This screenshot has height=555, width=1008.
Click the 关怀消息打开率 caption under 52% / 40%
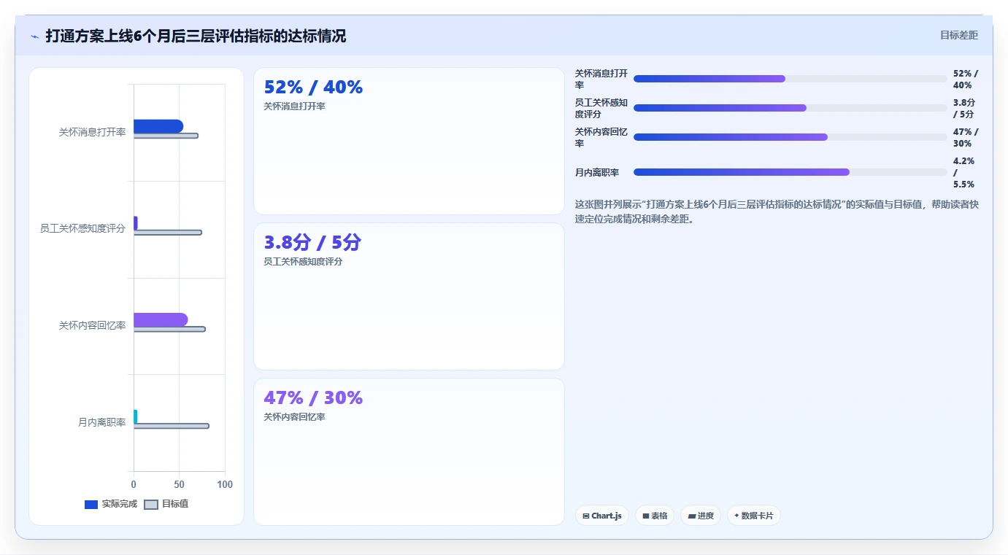click(x=294, y=106)
